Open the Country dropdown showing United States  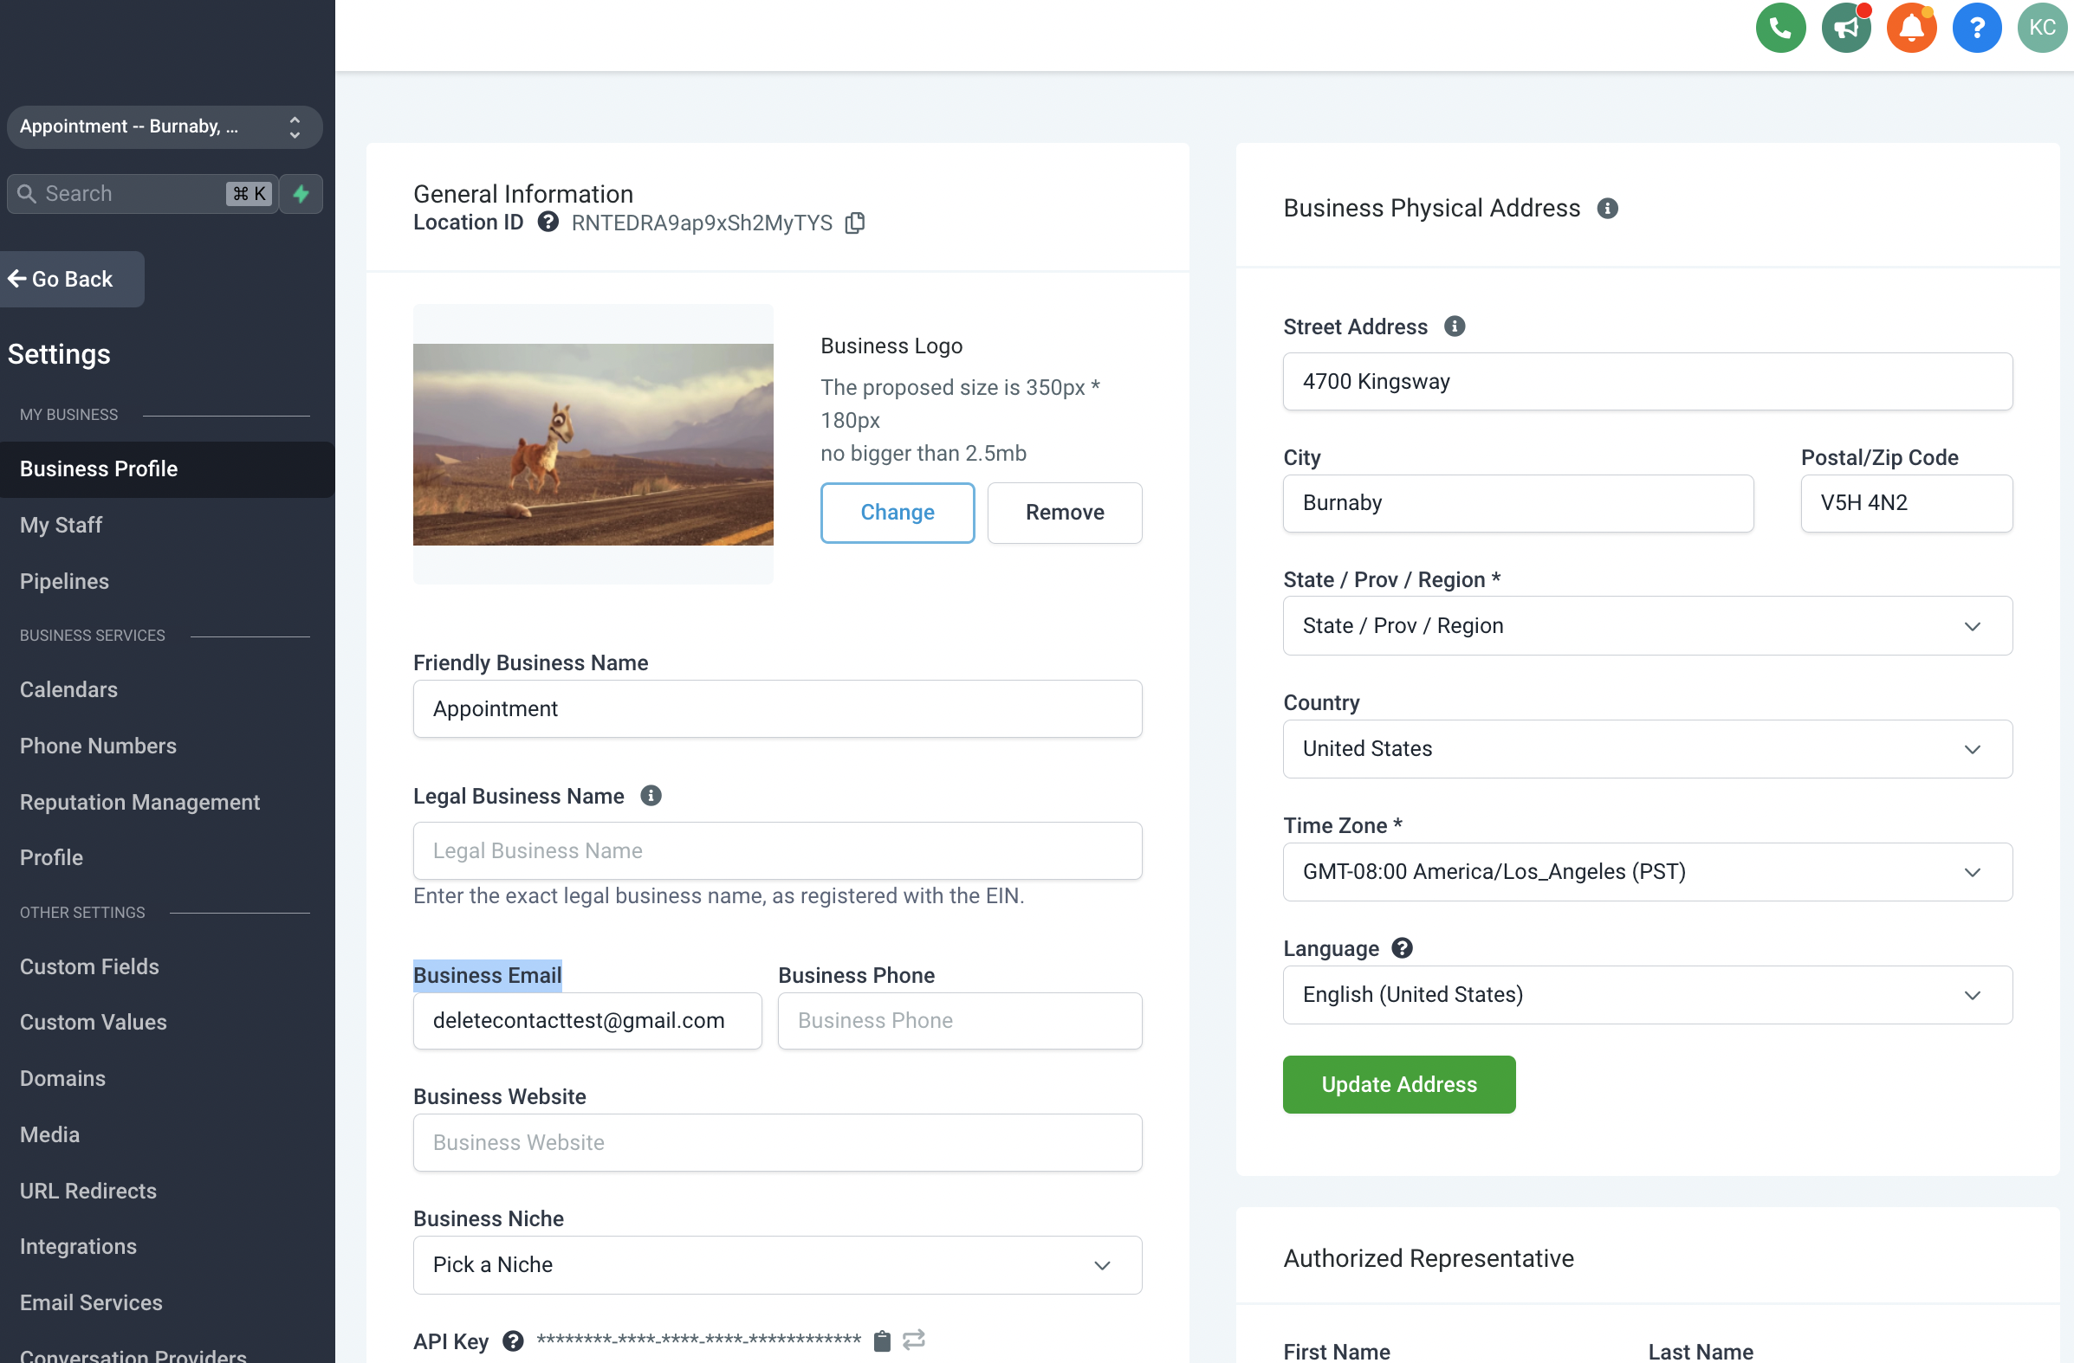click(1646, 749)
